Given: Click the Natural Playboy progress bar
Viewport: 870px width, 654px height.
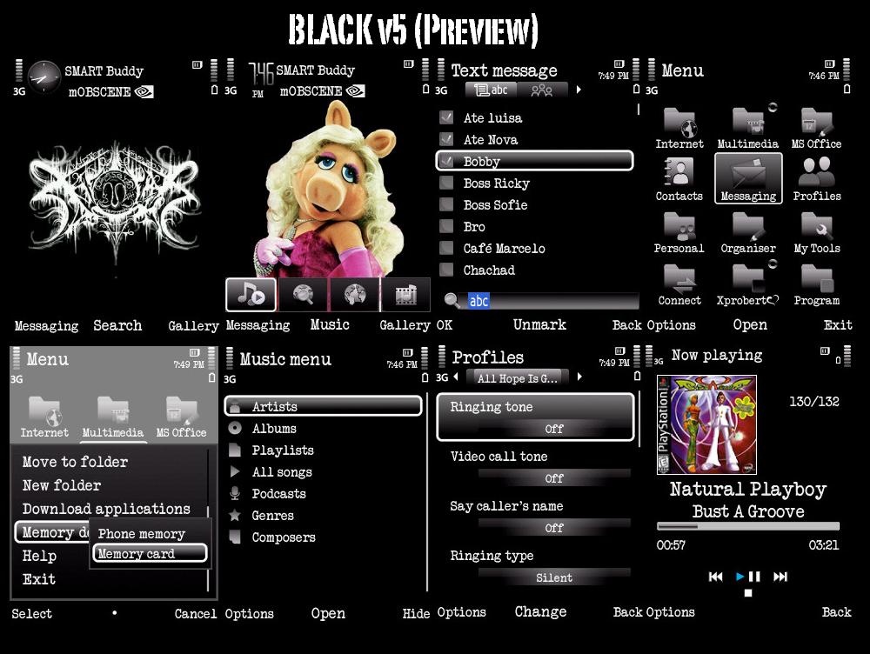Looking at the screenshot, I should pos(748,526).
